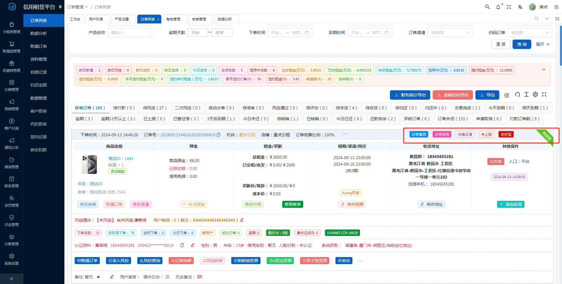562x284 pixels.
Task: Click 关单 button
Action: point(496,161)
